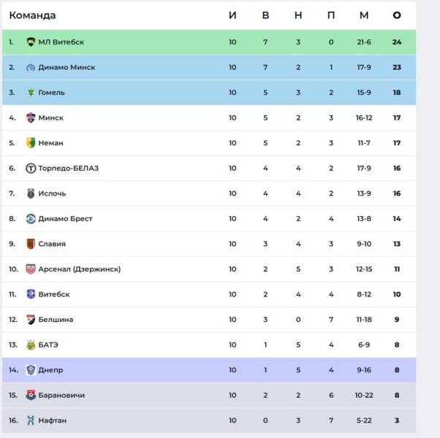Click the Торпедо-БЕЛАЗ circular T logo
The image size is (440, 438).
coord(31,168)
